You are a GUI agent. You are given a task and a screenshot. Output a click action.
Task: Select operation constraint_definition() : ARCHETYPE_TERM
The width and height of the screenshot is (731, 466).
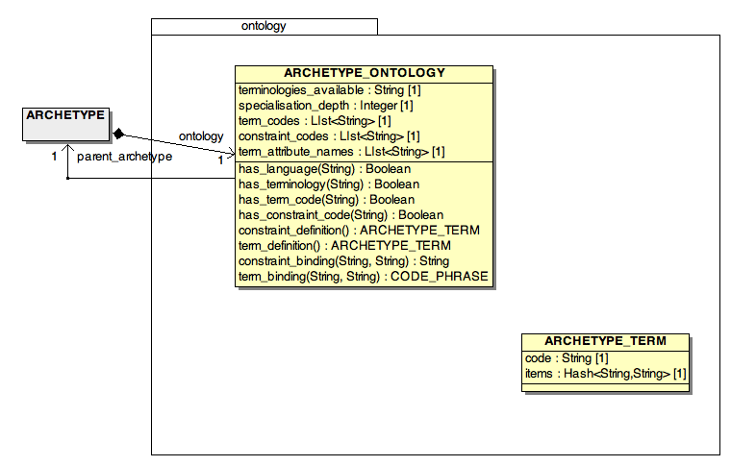pos(359,230)
